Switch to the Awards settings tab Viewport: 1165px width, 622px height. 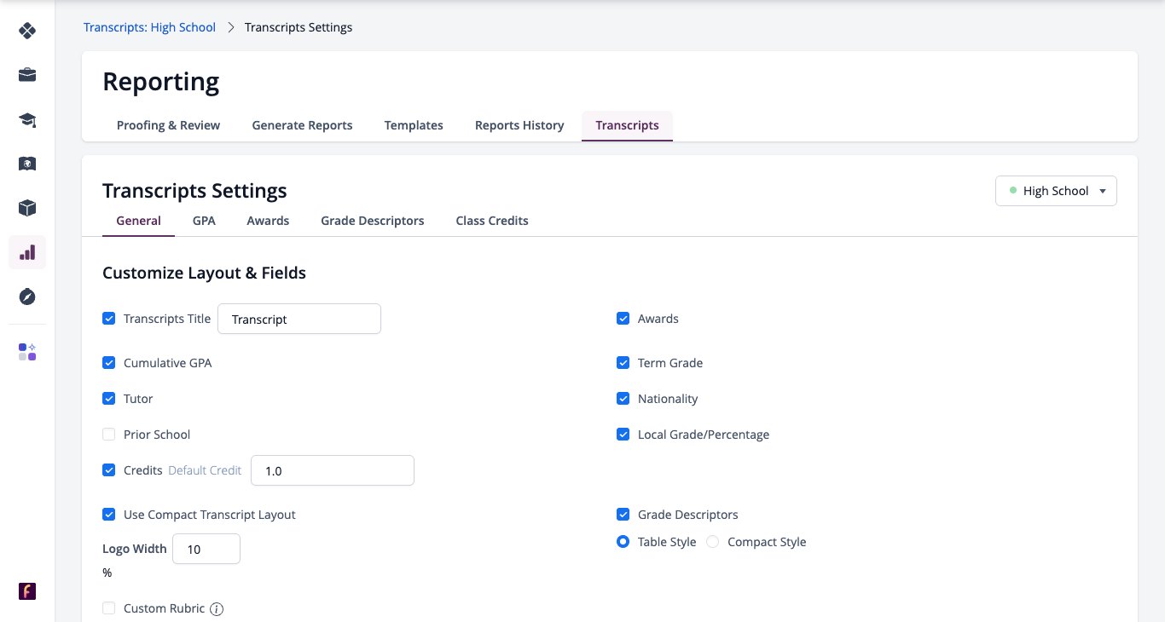(x=268, y=221)
